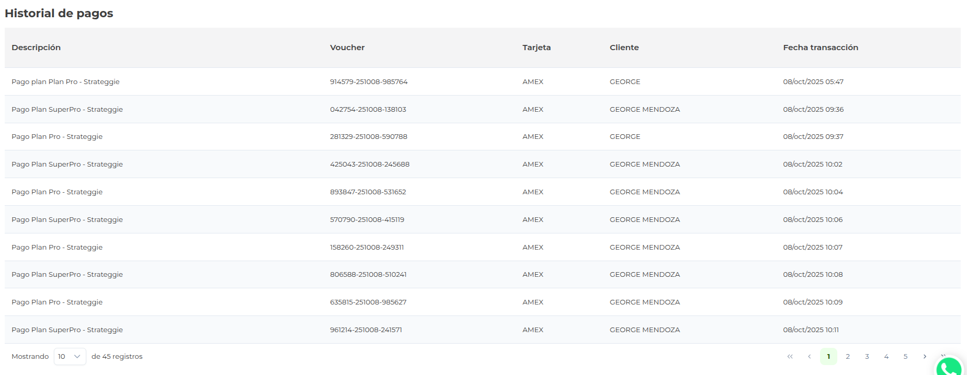Select the payment row dated 08/oct/2025 09:36
The height and width of the screenshot is (375, 967).
(813, 110)
